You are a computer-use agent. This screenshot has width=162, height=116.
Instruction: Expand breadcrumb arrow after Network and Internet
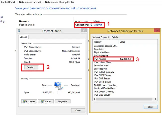[43, 2]
